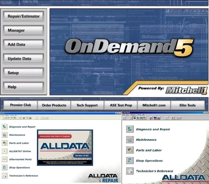The image size is (209, 184).
Task: Open 'Diagnosis and Repair' link in right ALLDATA window
Action: (x=153, y=129)
